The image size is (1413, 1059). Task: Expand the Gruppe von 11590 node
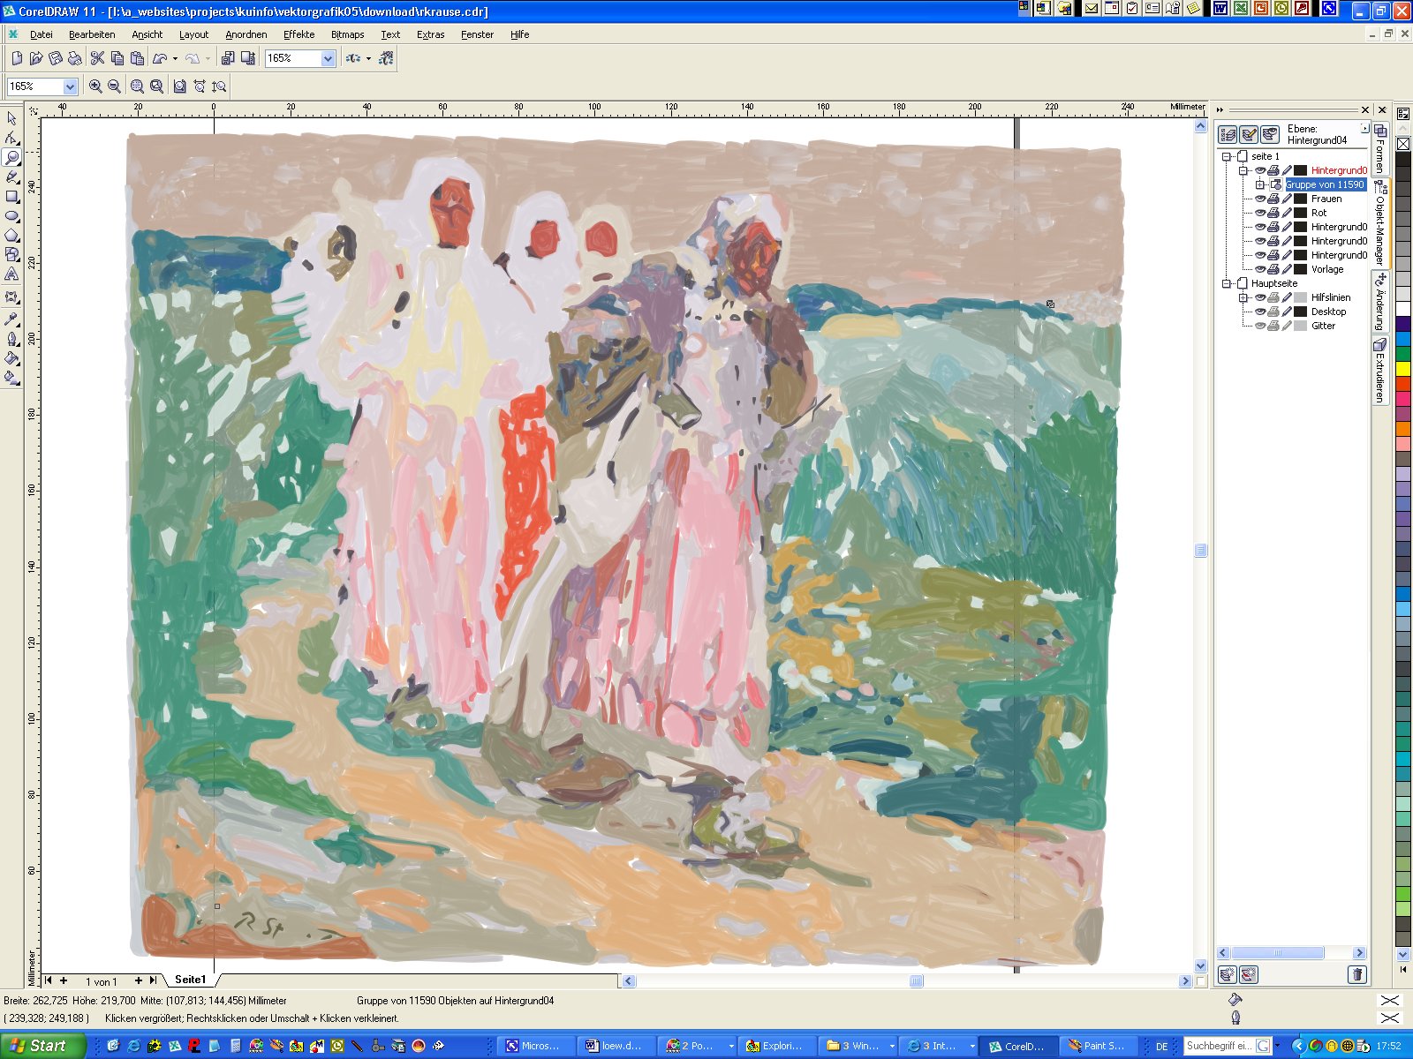(x=1260, y=184)
